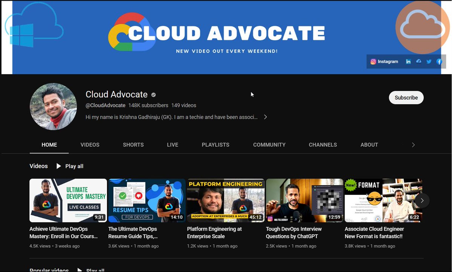Open the PLAYLISTS tab
The width and height of the screenshot is (452, 272).
point(215,145)
